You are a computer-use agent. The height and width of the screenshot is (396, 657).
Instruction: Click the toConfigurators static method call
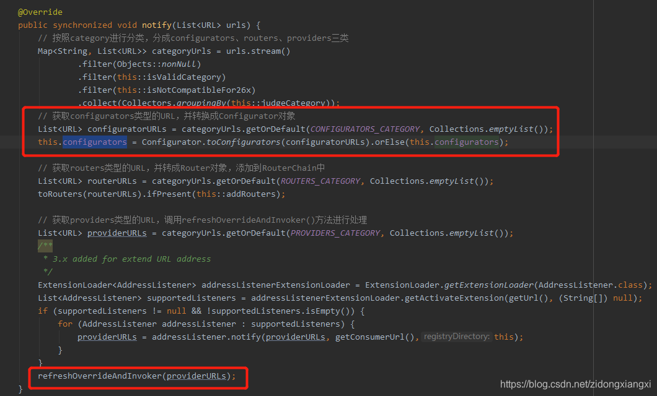pos(243,142)
